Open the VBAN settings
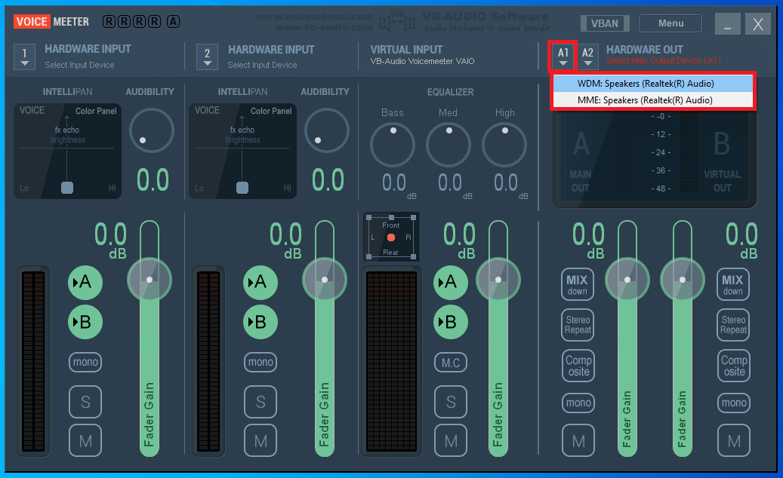This screenshot has width=783, height=478. pos(605,23)
